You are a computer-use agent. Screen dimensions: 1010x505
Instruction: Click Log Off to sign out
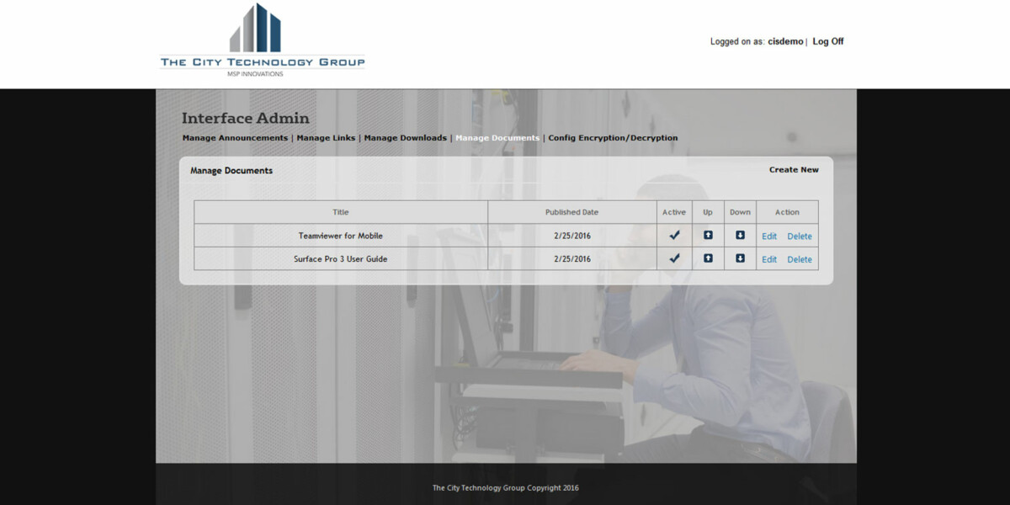point(827,40)
